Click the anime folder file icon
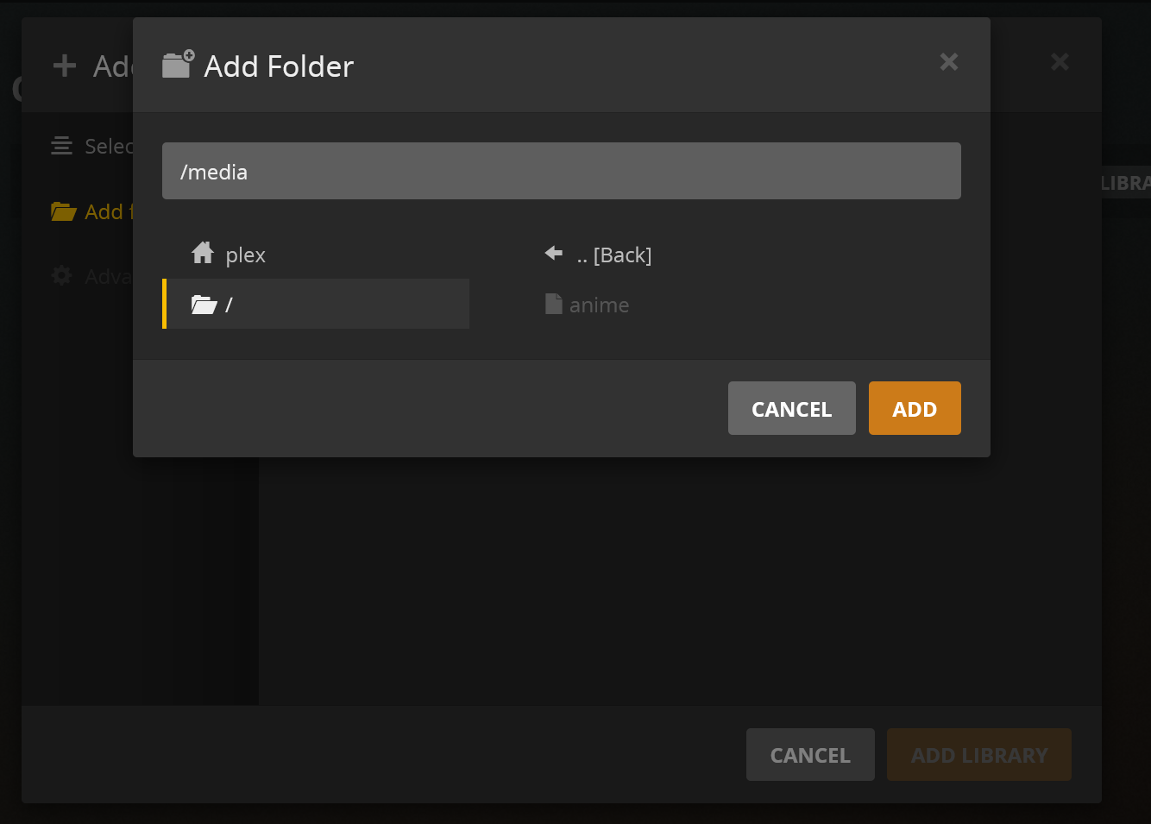 click(x=553, y=304)
